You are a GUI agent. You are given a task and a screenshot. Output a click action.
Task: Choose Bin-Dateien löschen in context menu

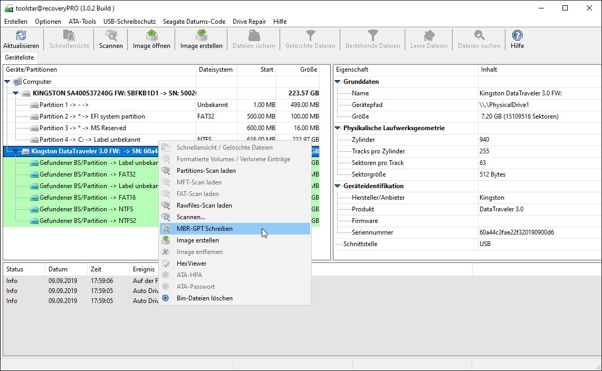pos(204,298)
